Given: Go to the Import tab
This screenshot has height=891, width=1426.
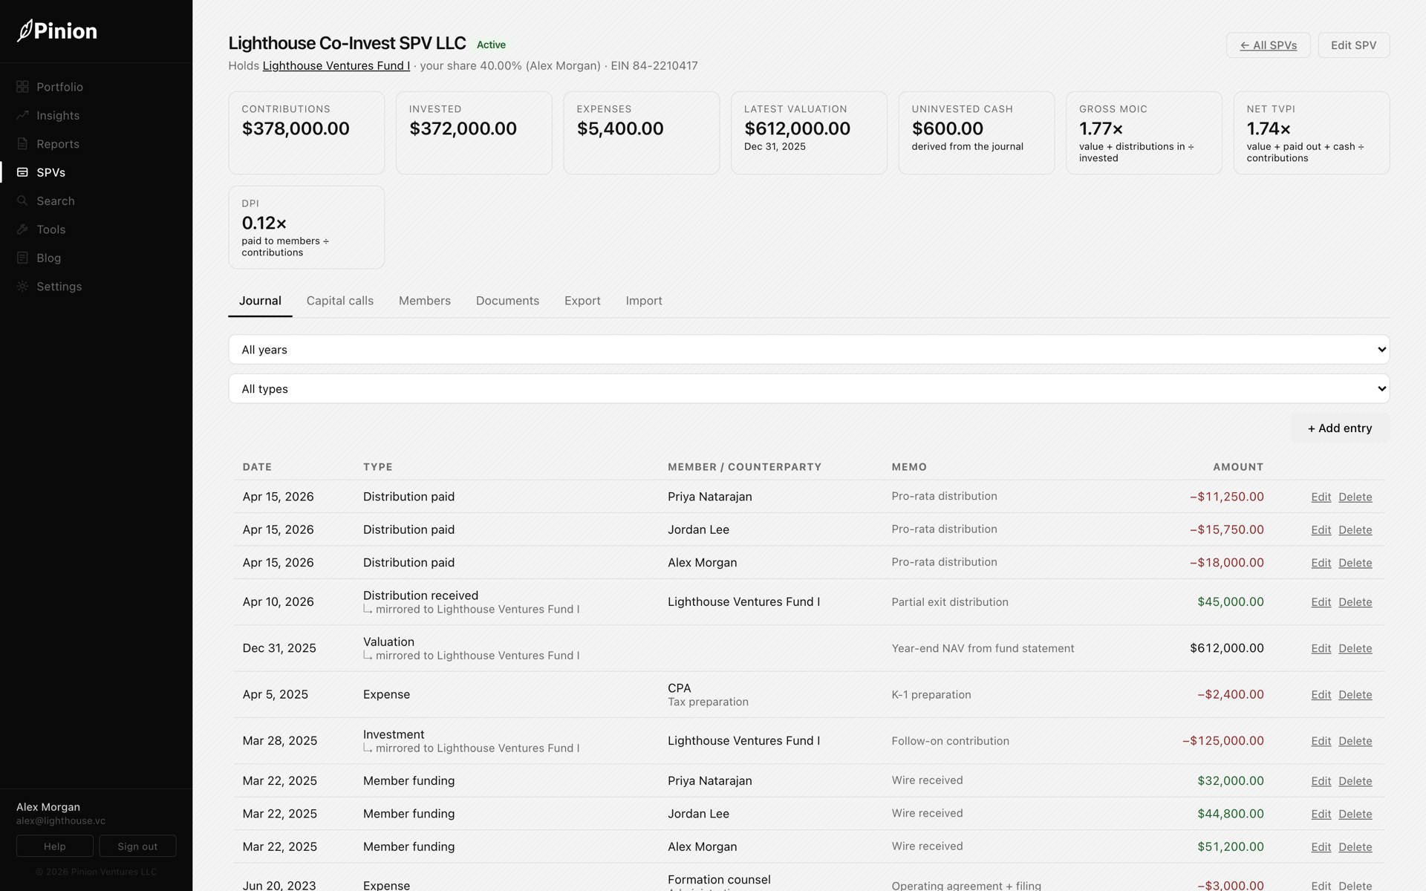Looking at the screenshot, I should coord(644,301).
